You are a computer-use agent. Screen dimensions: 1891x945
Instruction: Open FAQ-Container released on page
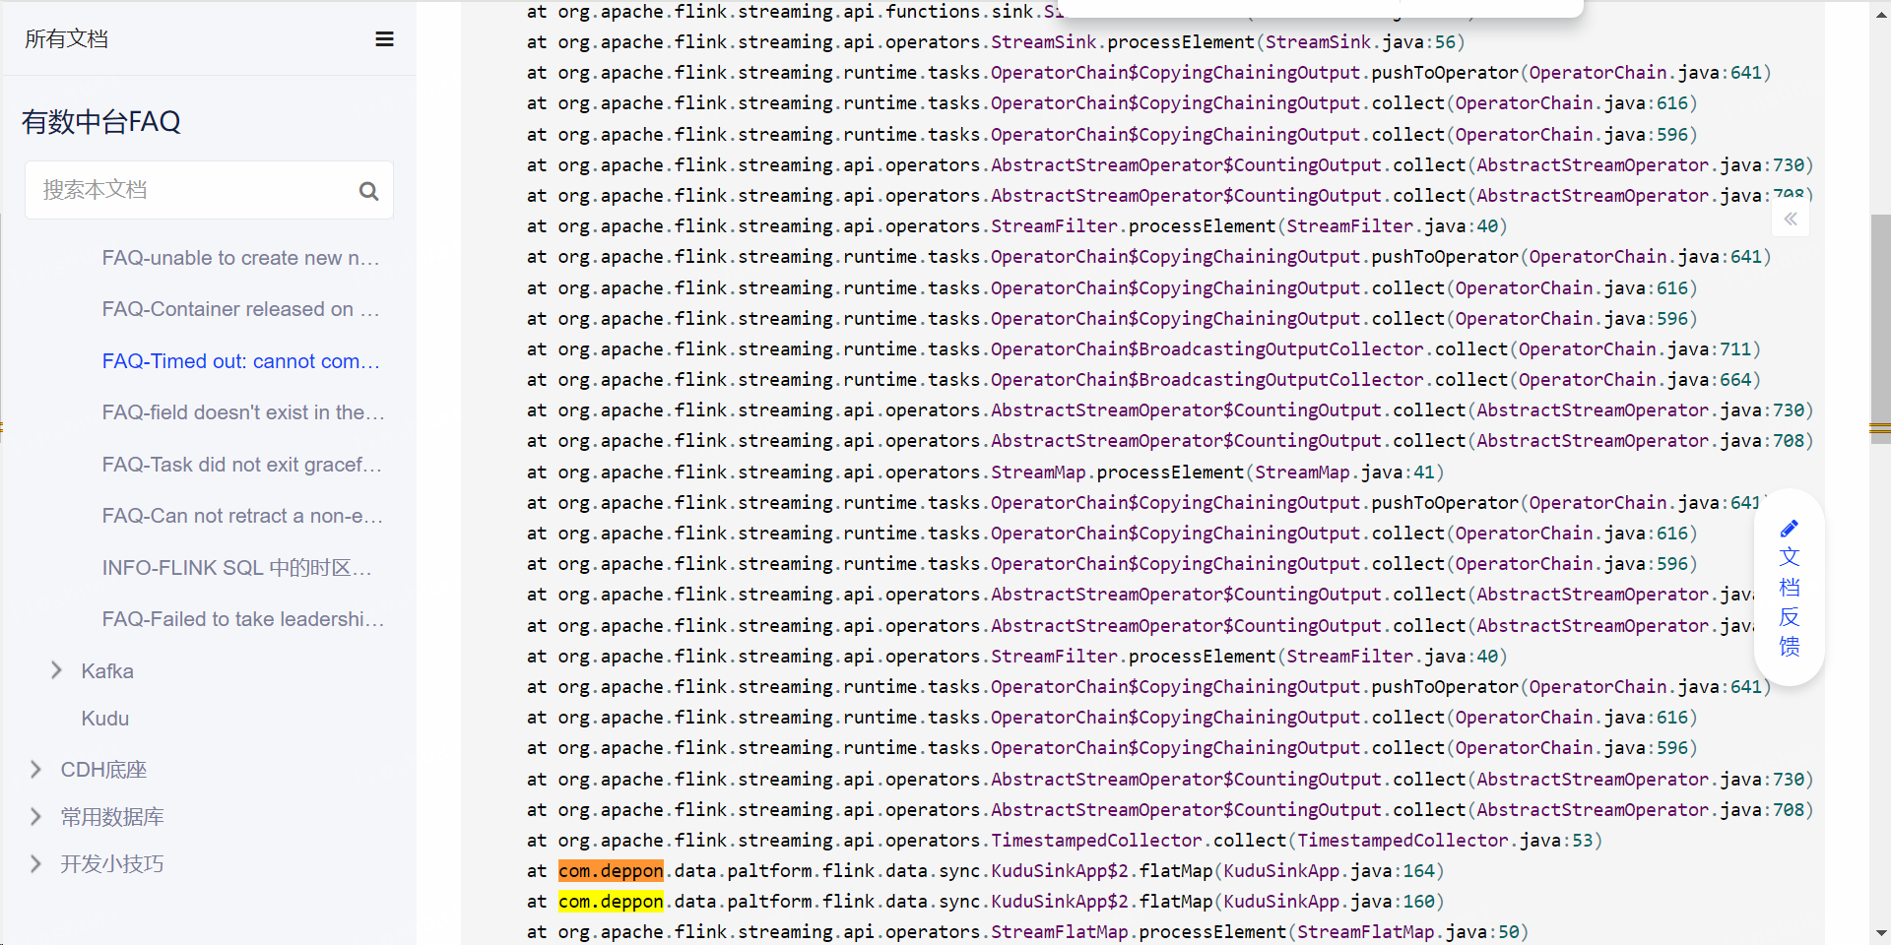coord(240,309)
